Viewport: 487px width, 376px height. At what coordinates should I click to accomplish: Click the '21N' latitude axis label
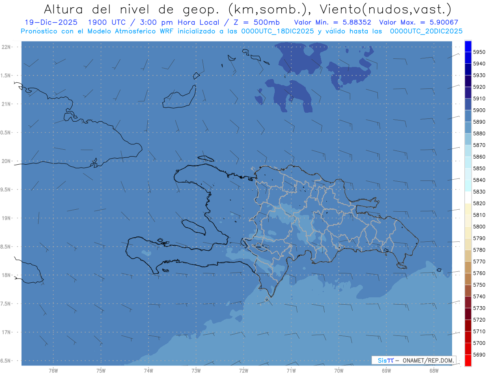tap(6, 104)
